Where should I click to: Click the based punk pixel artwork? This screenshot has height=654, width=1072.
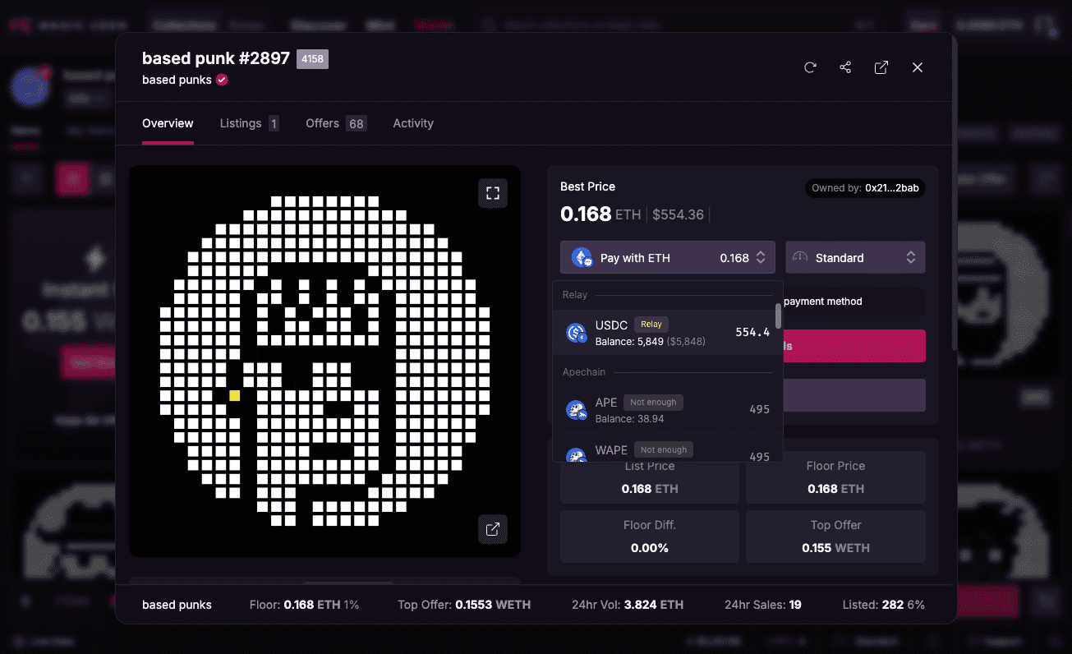coord(325,362)
